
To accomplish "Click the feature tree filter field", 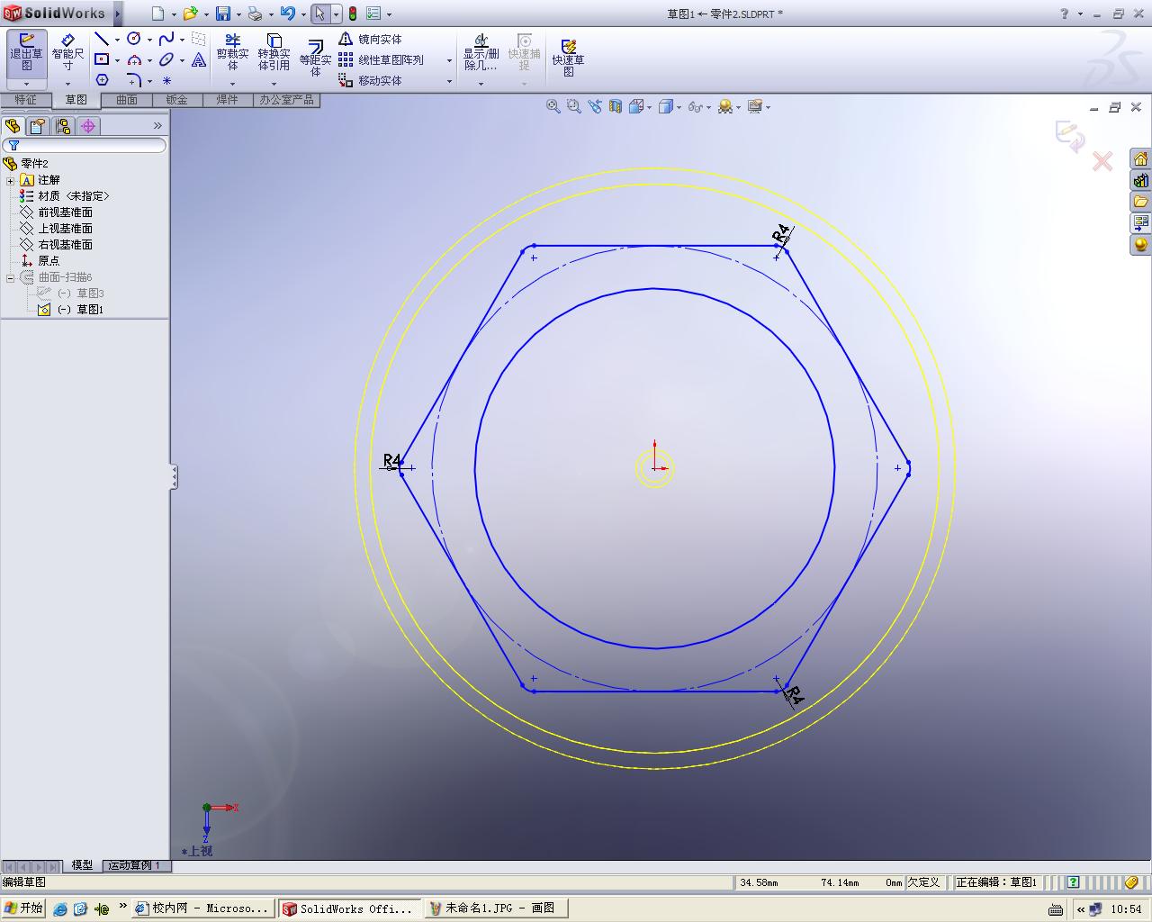I will 85,145.
